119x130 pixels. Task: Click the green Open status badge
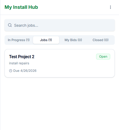click(x=103, y=57)
